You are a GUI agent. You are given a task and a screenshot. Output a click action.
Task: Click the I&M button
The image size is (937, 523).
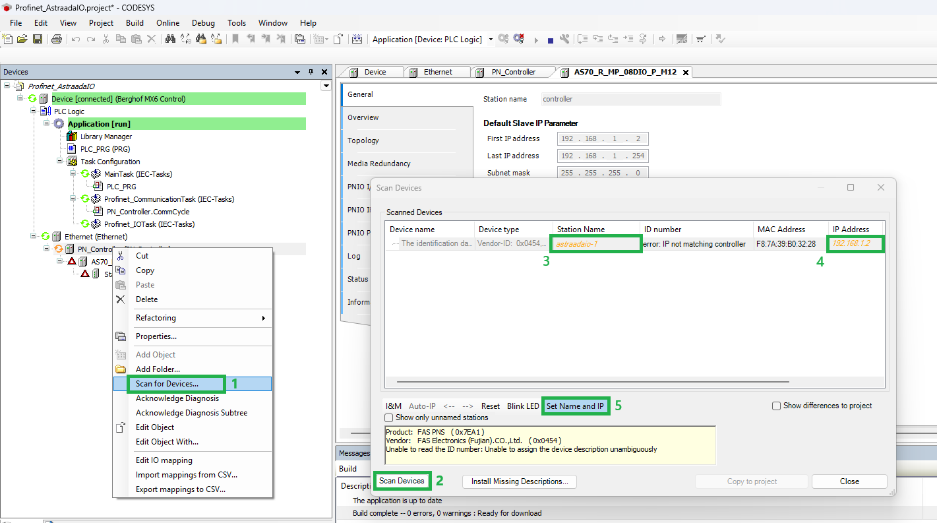pos(394,406)
